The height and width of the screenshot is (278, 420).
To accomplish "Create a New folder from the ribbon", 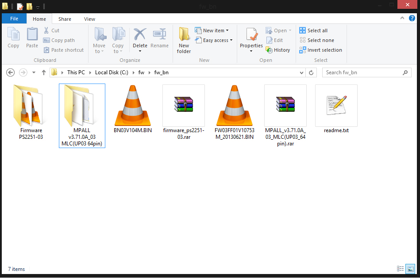I will 184,40.
